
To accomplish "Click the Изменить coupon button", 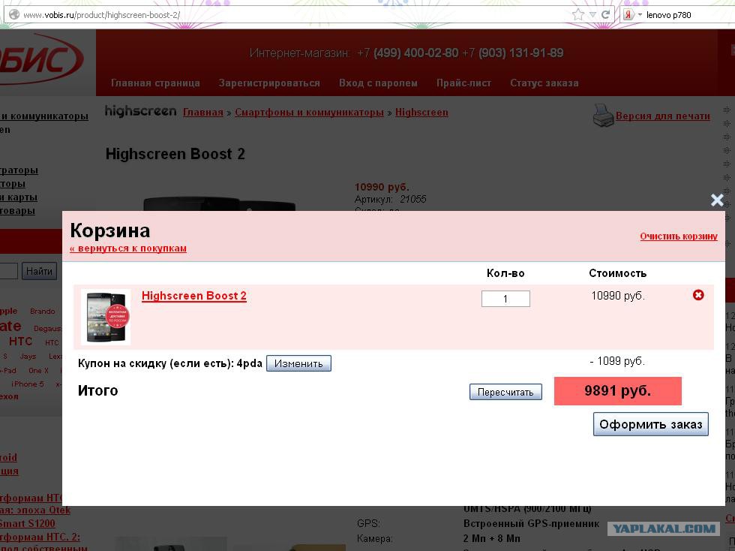I will (298, 363).
